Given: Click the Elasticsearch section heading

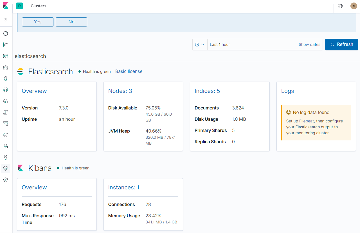Looking at the screenshot, I should point(51,71).
